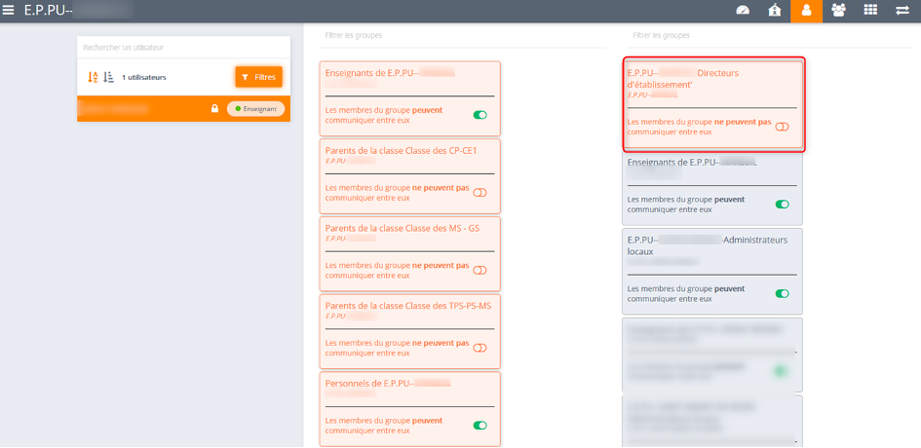
Task: Sort users alphabetically with A-Z icon
Action: point(93,77)
